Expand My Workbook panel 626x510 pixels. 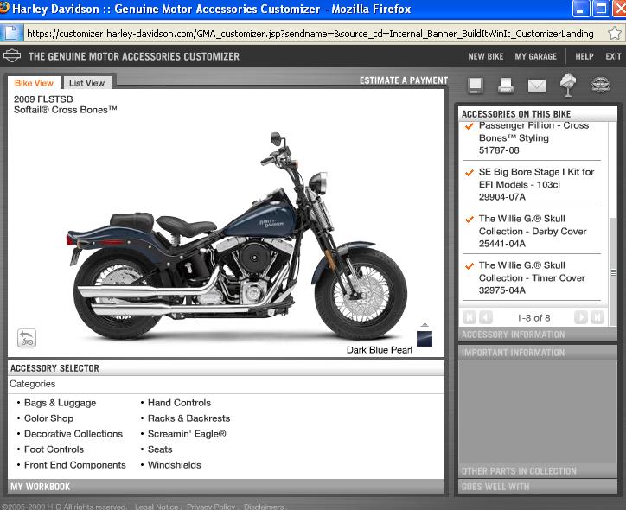click(x=226, y=487)
